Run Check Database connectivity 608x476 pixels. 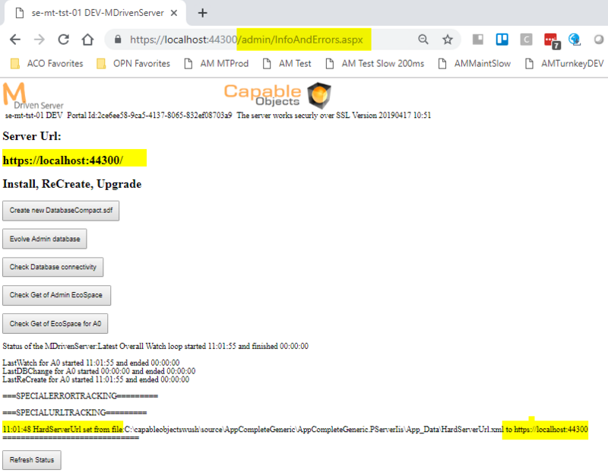tap(52, 267)
